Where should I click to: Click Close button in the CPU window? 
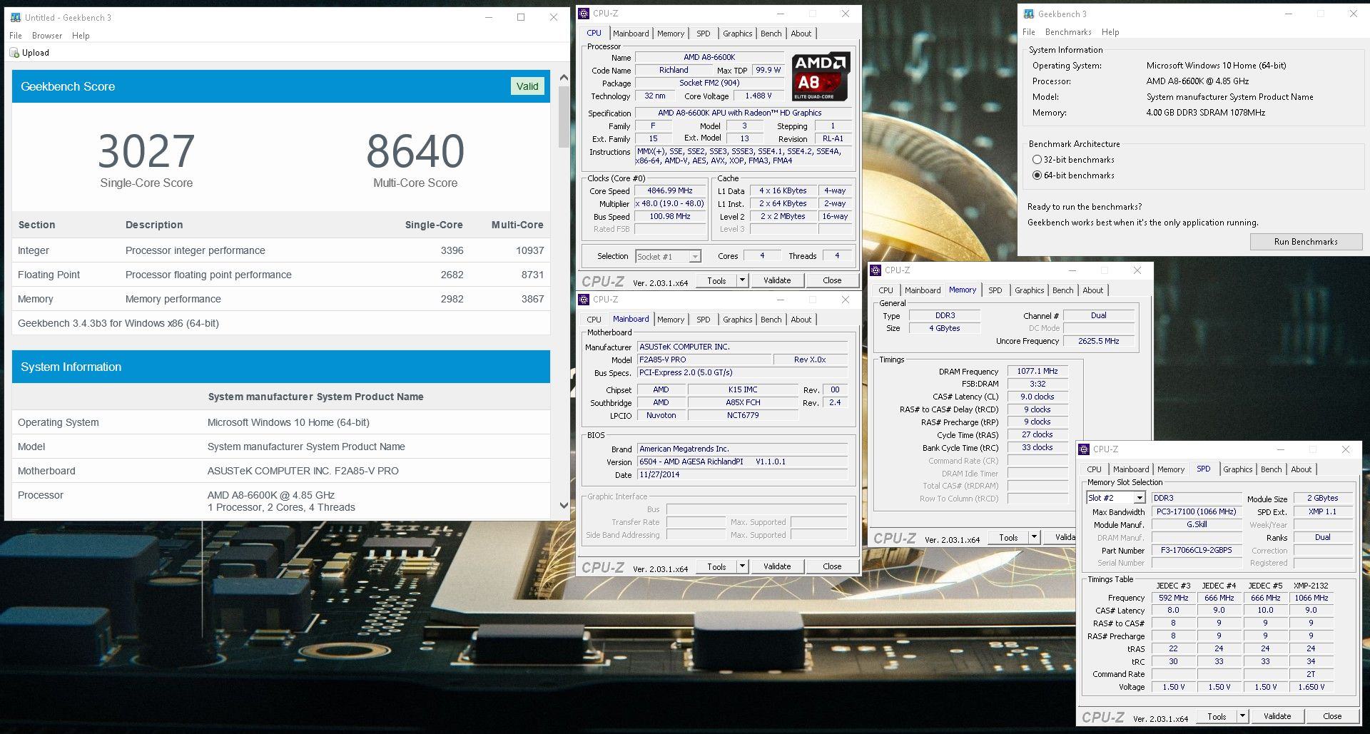pyautogui.click(x=832, y=280)
